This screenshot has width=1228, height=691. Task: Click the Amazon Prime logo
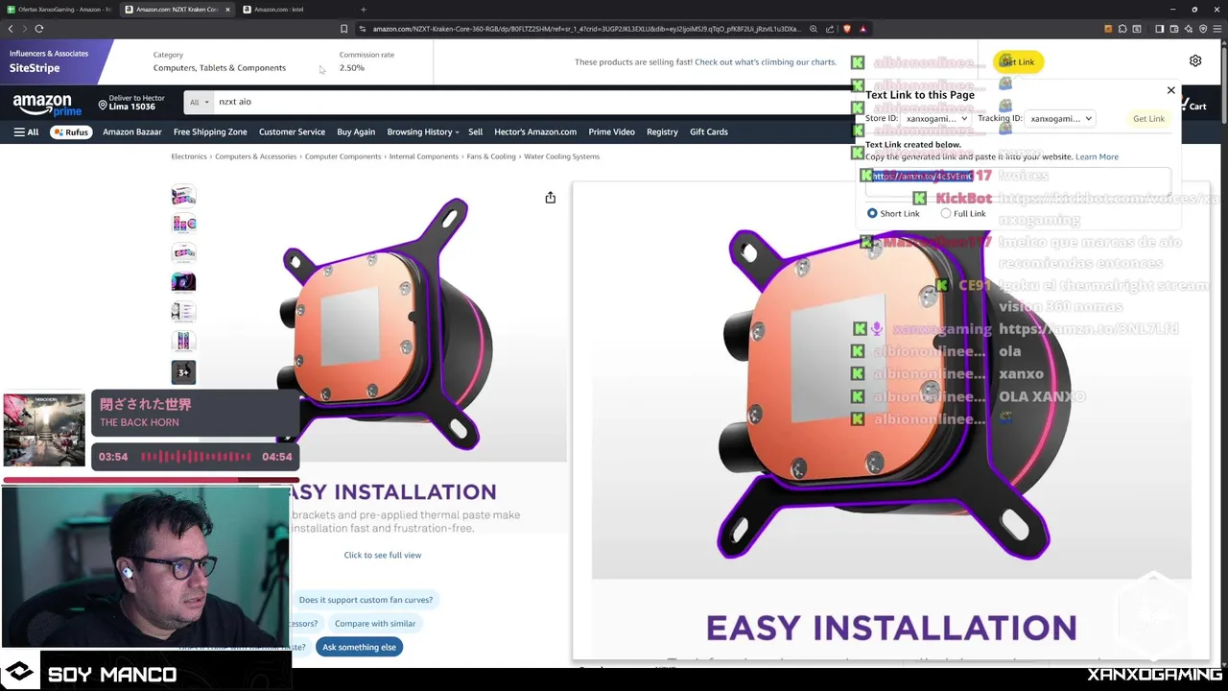[47, 105]
